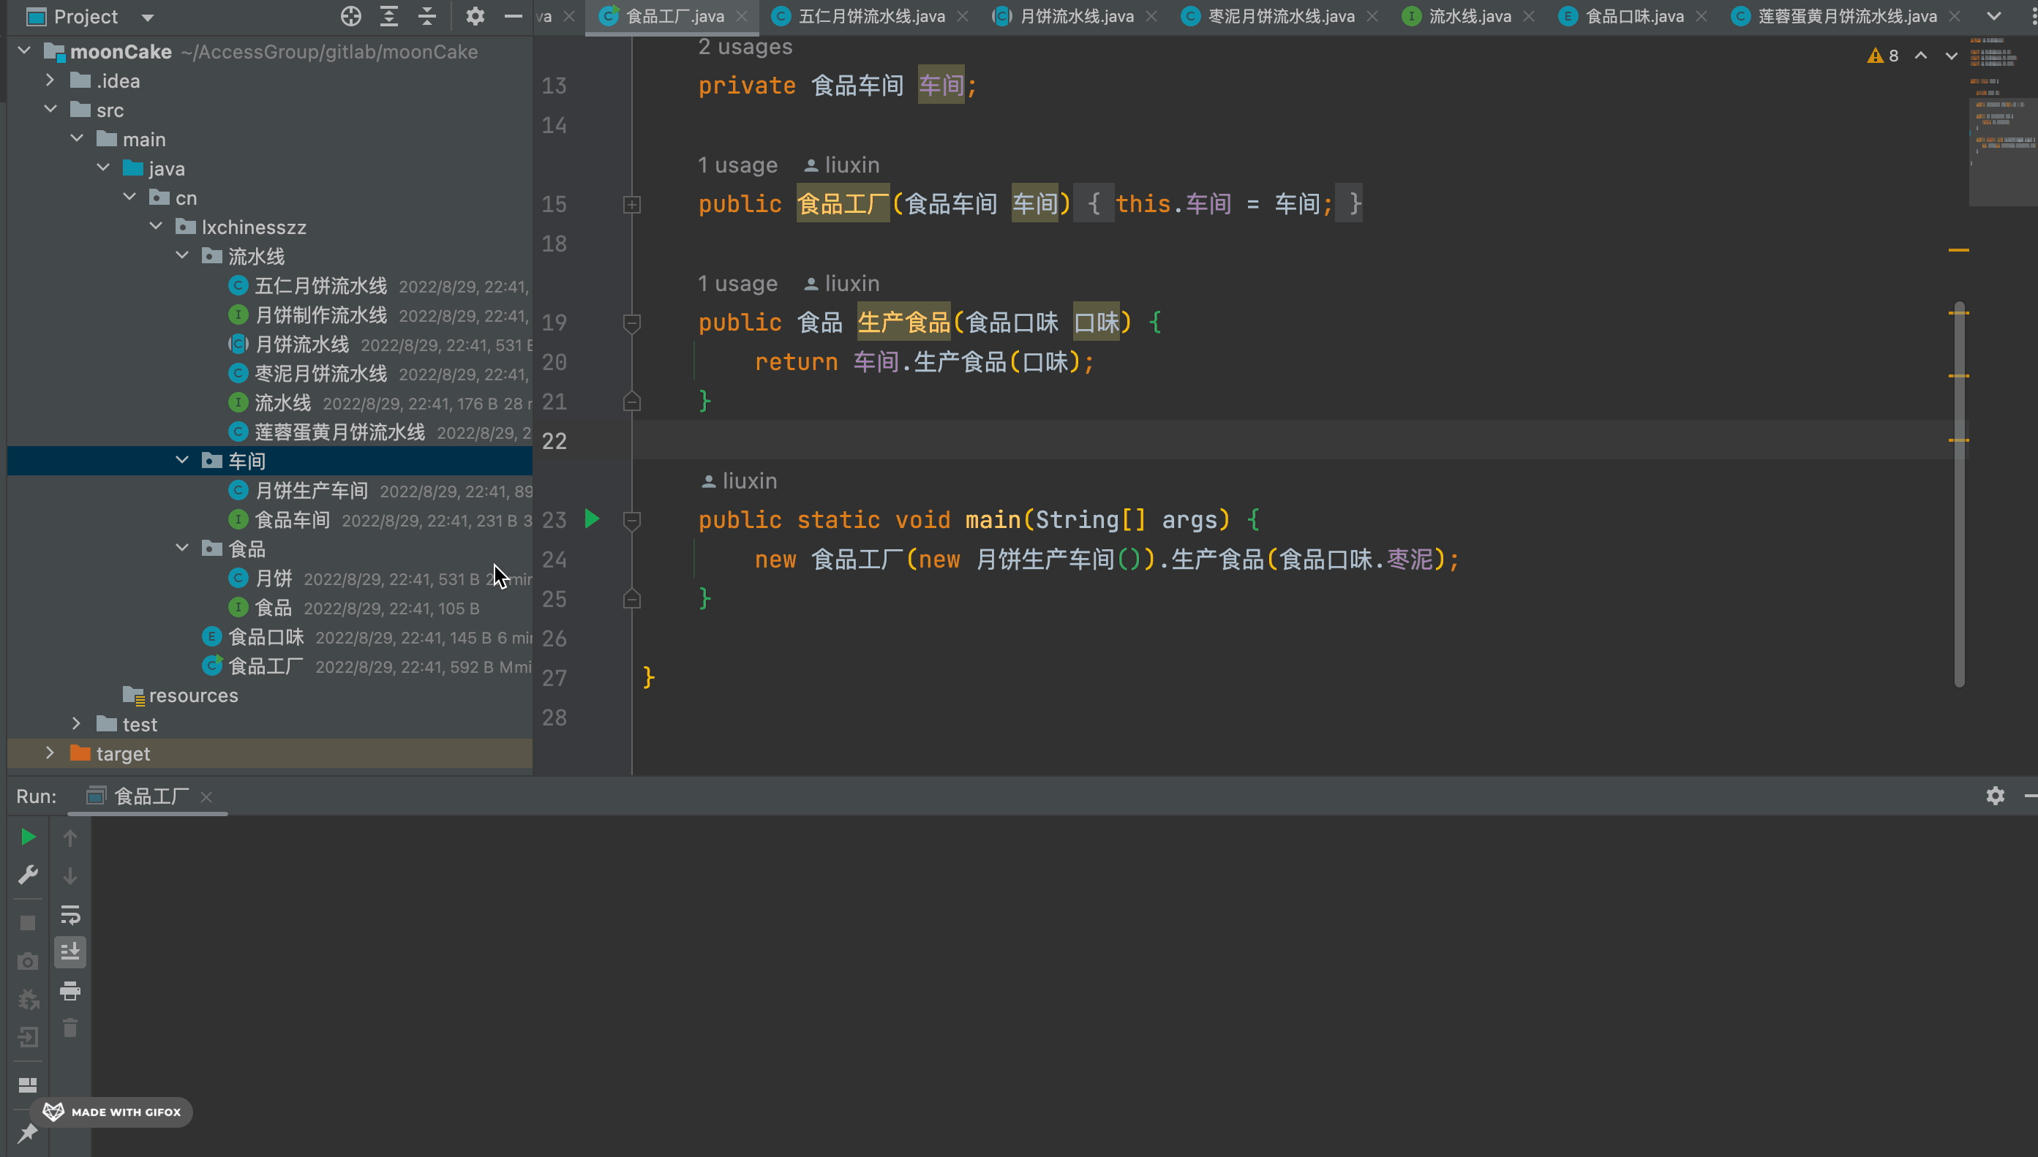
Task: Print the console output
Action: pos(70,991)
